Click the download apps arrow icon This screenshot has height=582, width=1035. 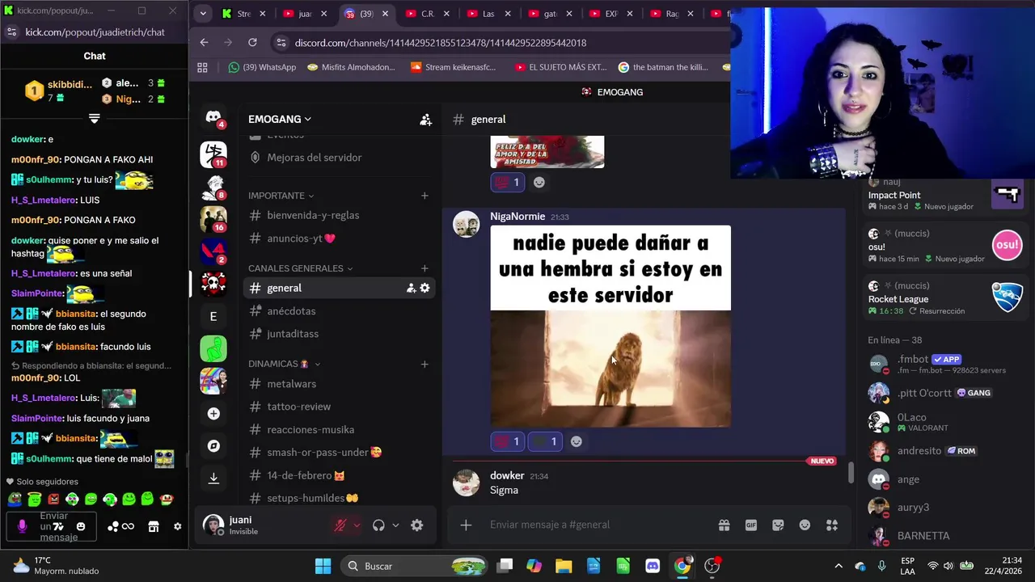click(213, 478)
